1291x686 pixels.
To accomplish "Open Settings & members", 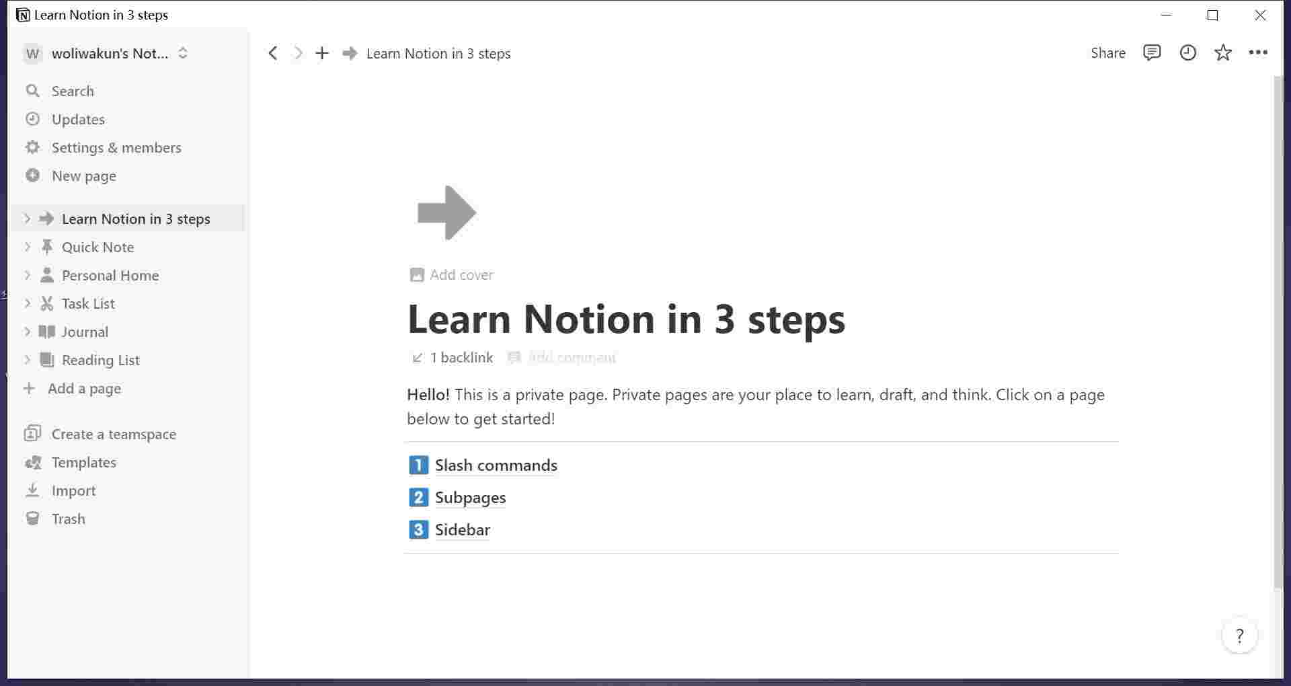I will tap(116, 147).
